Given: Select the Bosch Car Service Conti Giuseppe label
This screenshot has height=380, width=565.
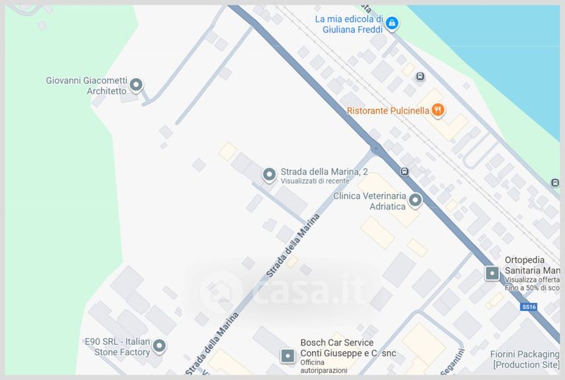Looking at the screenshot, I should coord(348,348).
